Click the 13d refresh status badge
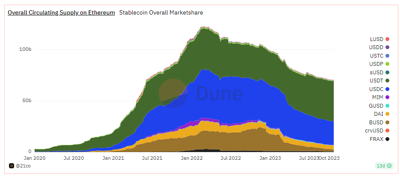The width and height of the screenshot is (400, 176). 384,166
